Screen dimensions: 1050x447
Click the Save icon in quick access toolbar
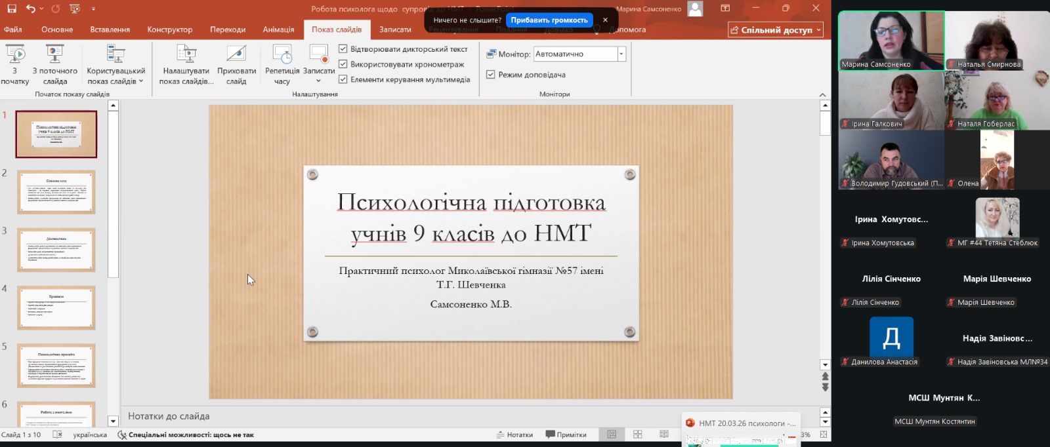pyautogui.click(x=12, y=9)
